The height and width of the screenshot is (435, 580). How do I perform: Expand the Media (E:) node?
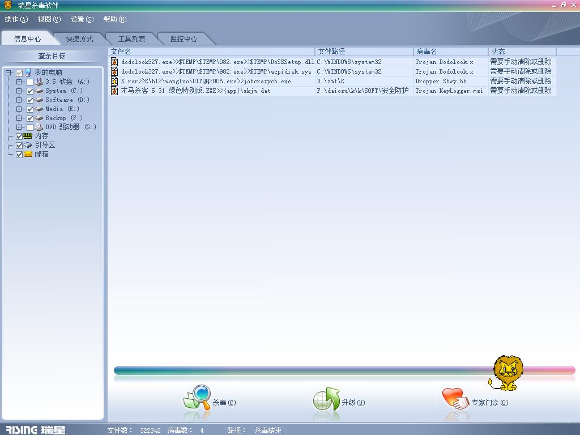click(x=19, y=109)
